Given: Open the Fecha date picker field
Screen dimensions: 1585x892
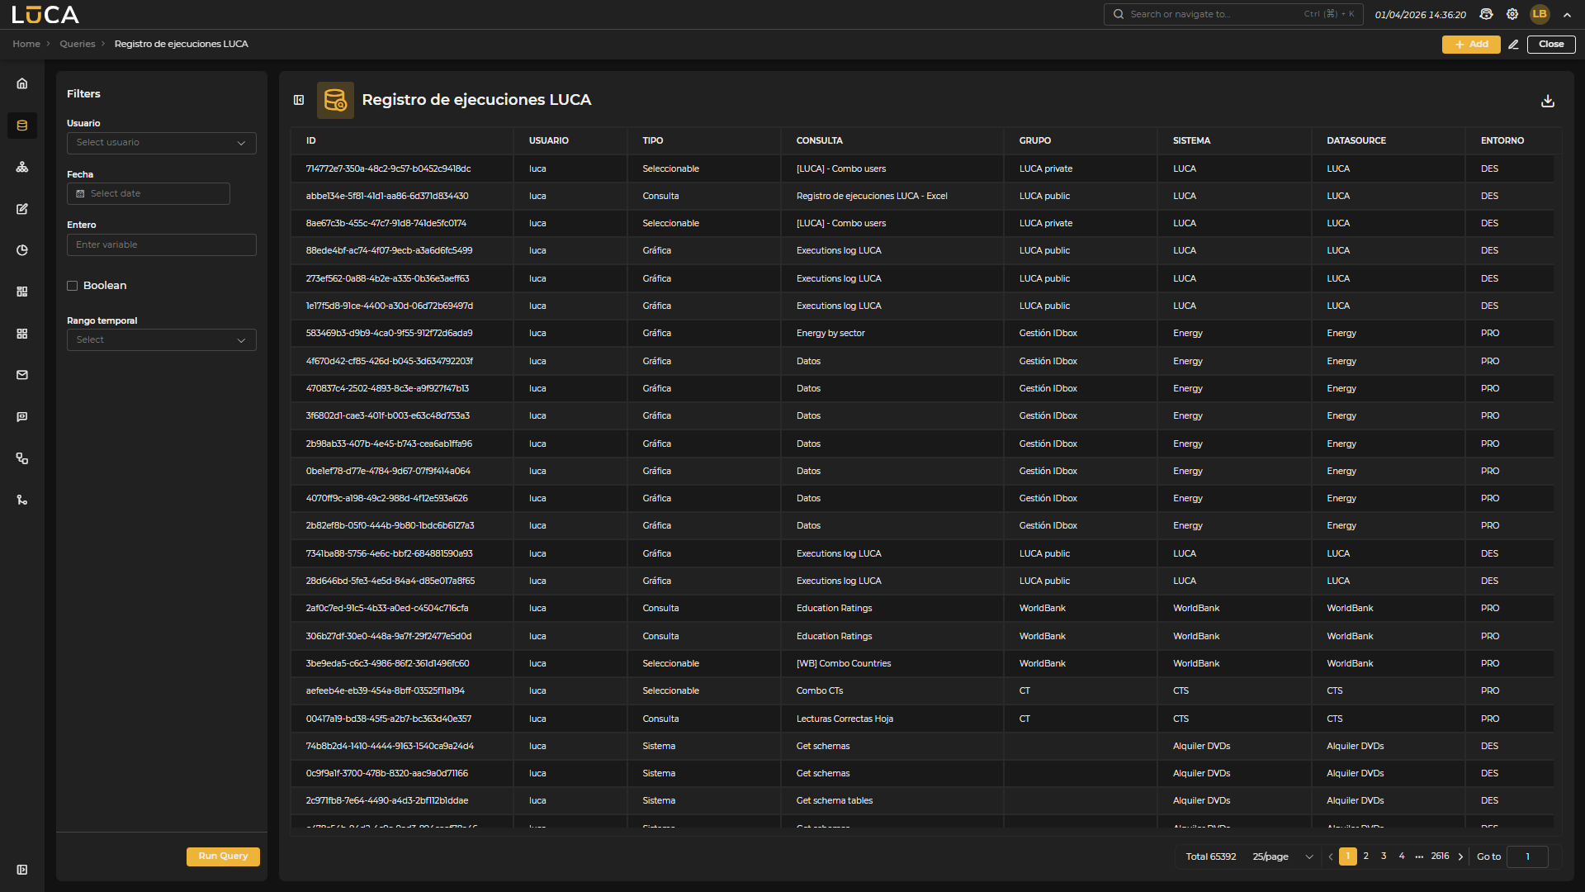Looking at the screenshot, I should click(x=149, y=194).
